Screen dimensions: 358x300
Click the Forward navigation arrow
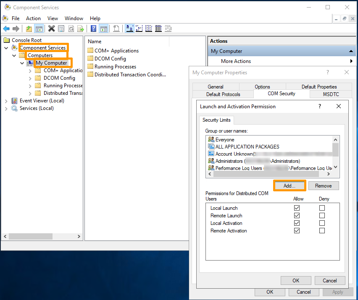[17, 28]
